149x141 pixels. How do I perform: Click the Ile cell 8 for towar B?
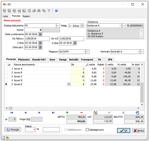[78, 73]
